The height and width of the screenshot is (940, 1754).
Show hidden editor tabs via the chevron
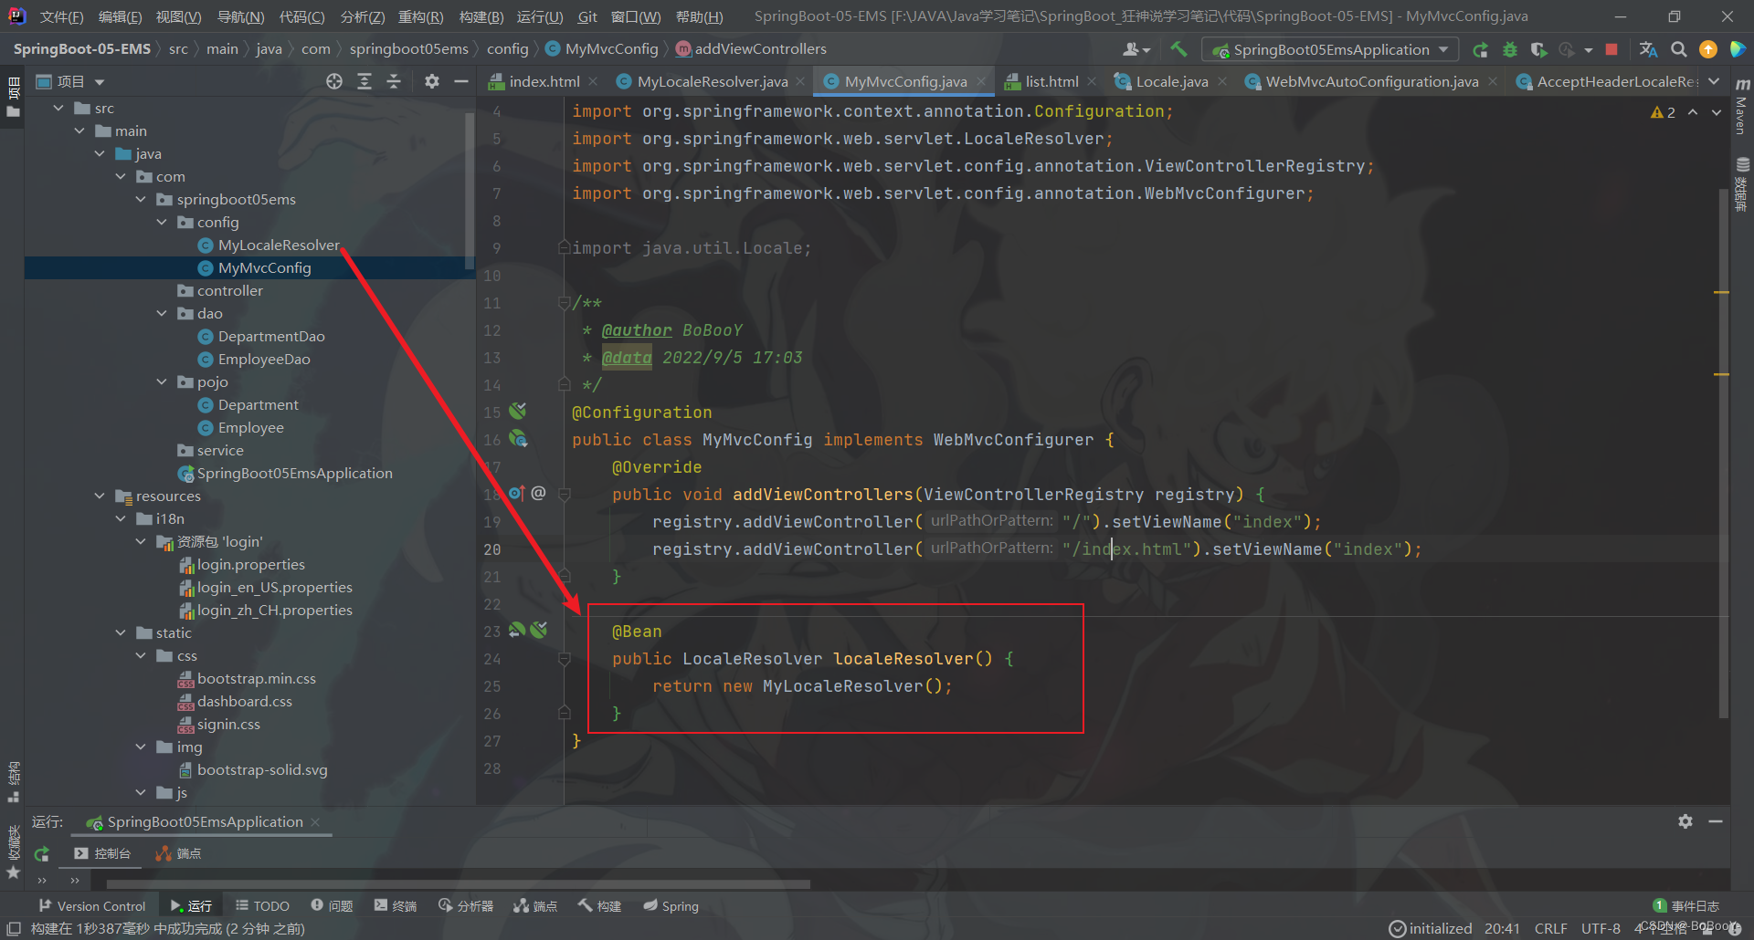(1714, 81)
